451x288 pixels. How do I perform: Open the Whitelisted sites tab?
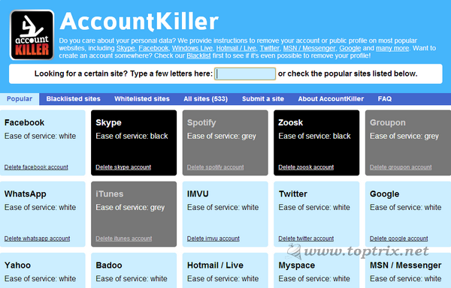pos(142,99)
